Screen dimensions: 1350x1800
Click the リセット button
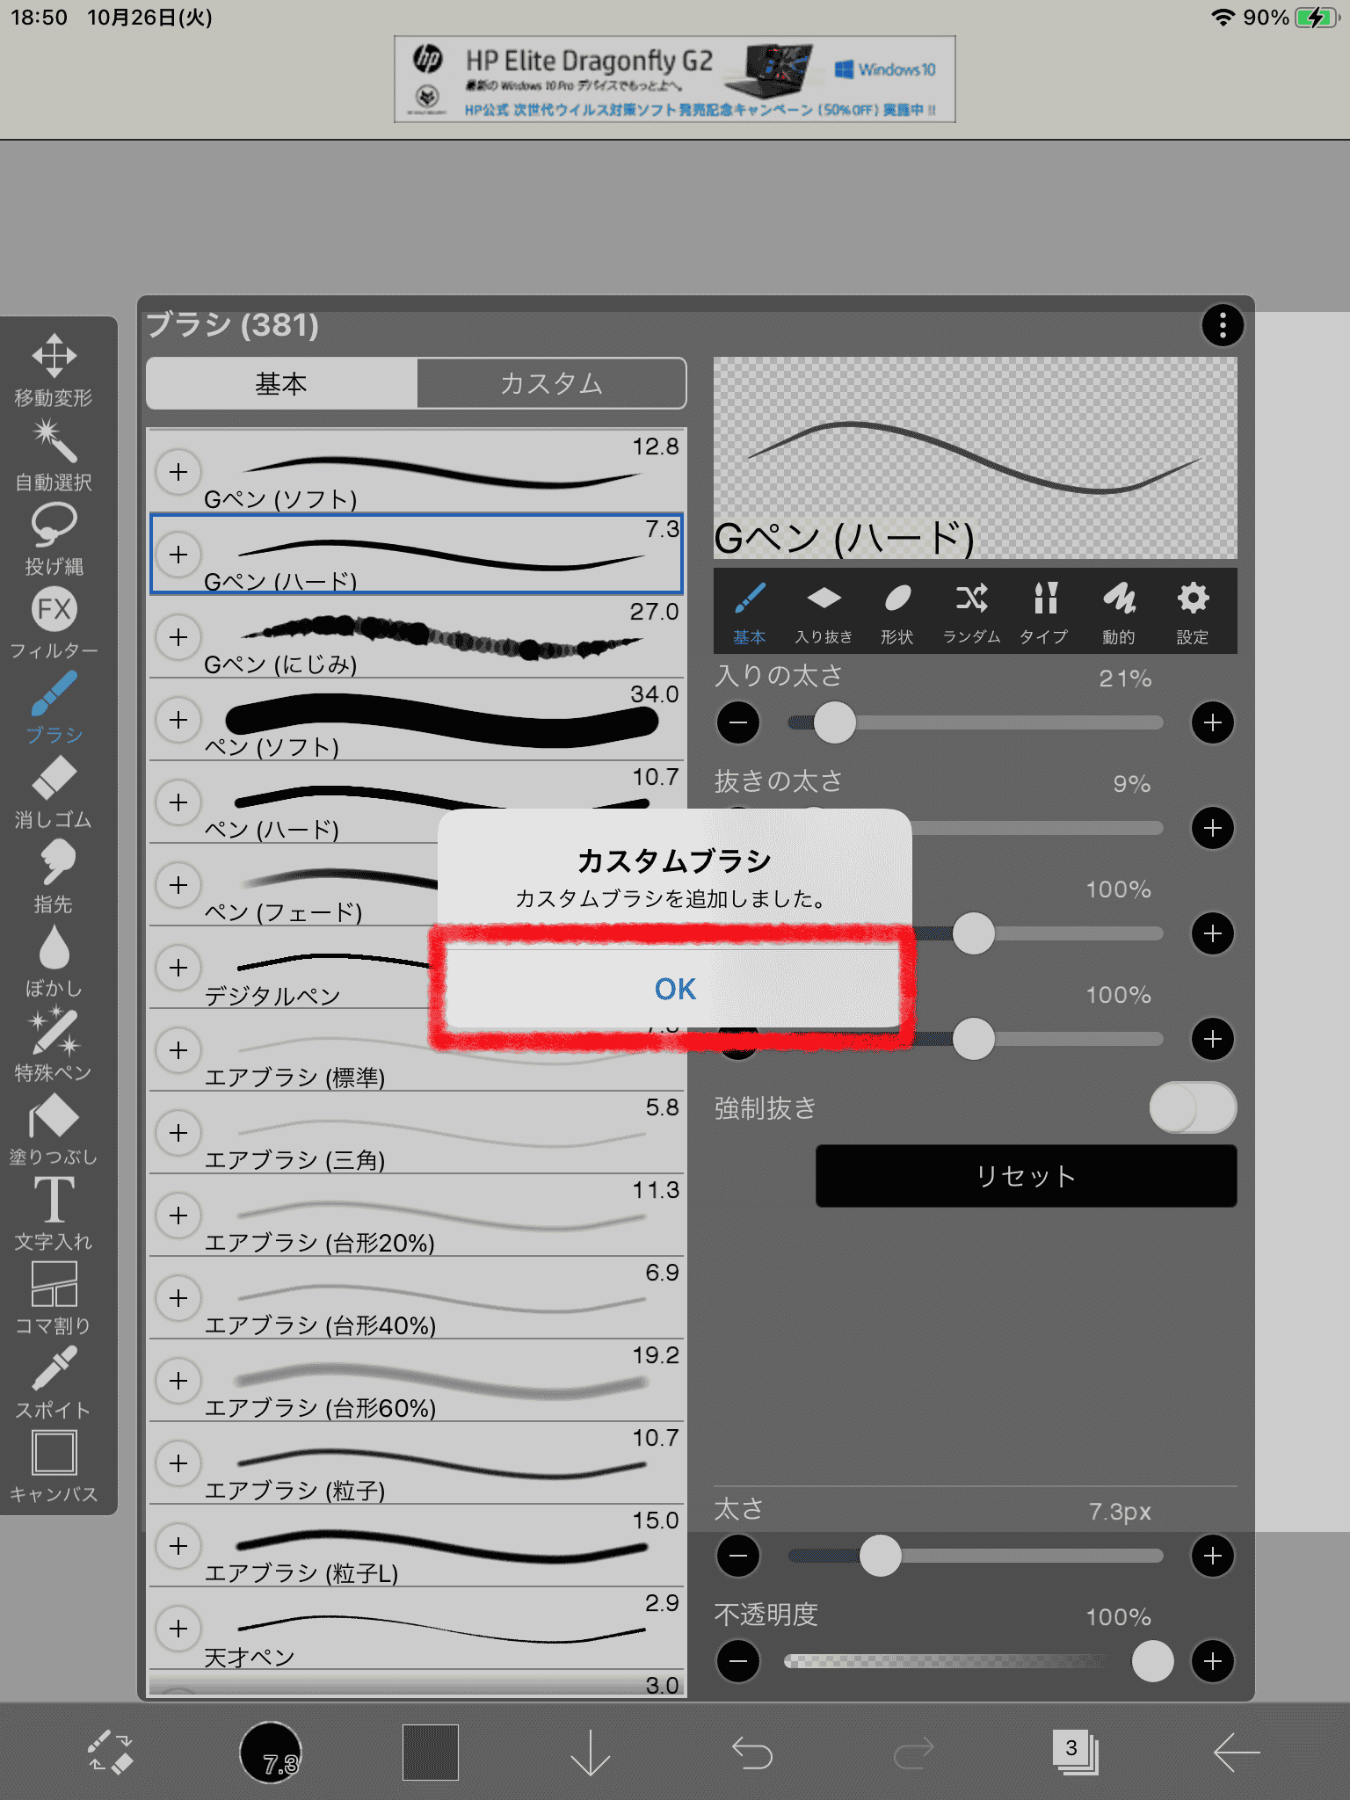[1026, 1176]
